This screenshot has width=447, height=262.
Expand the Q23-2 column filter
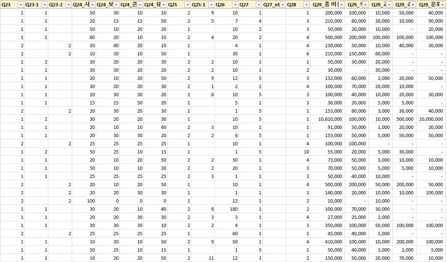tap(69, 5)
